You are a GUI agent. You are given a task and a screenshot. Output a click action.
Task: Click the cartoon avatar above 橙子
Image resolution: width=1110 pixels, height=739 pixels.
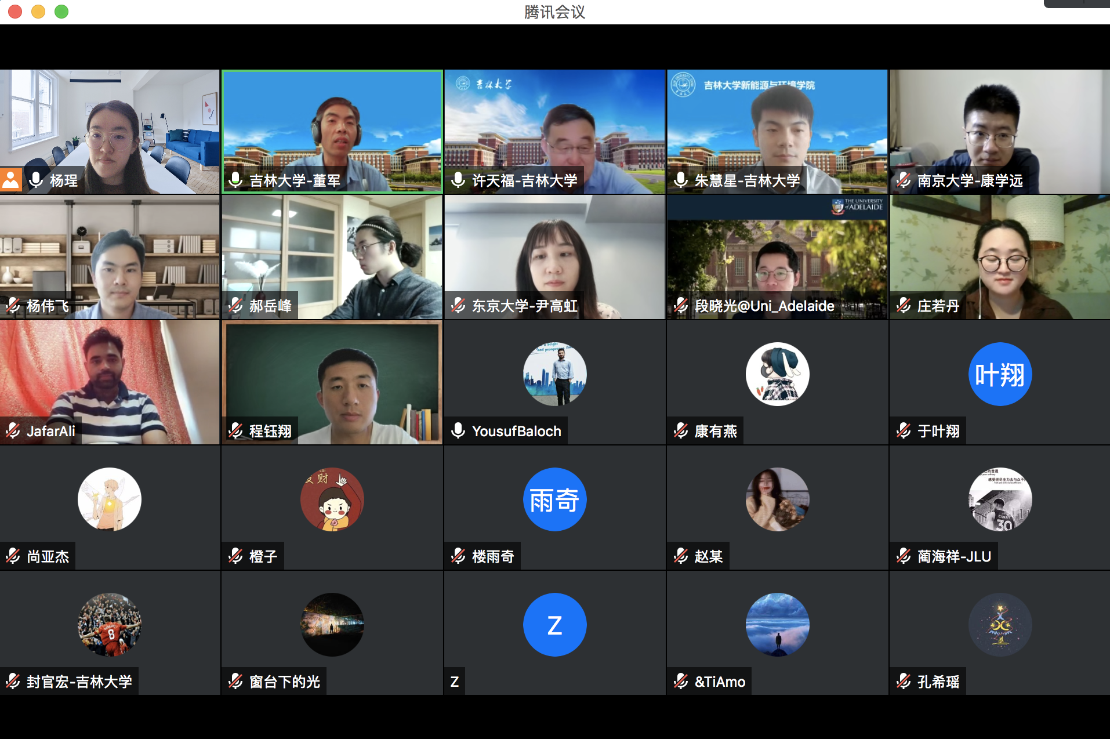point(332,499)
